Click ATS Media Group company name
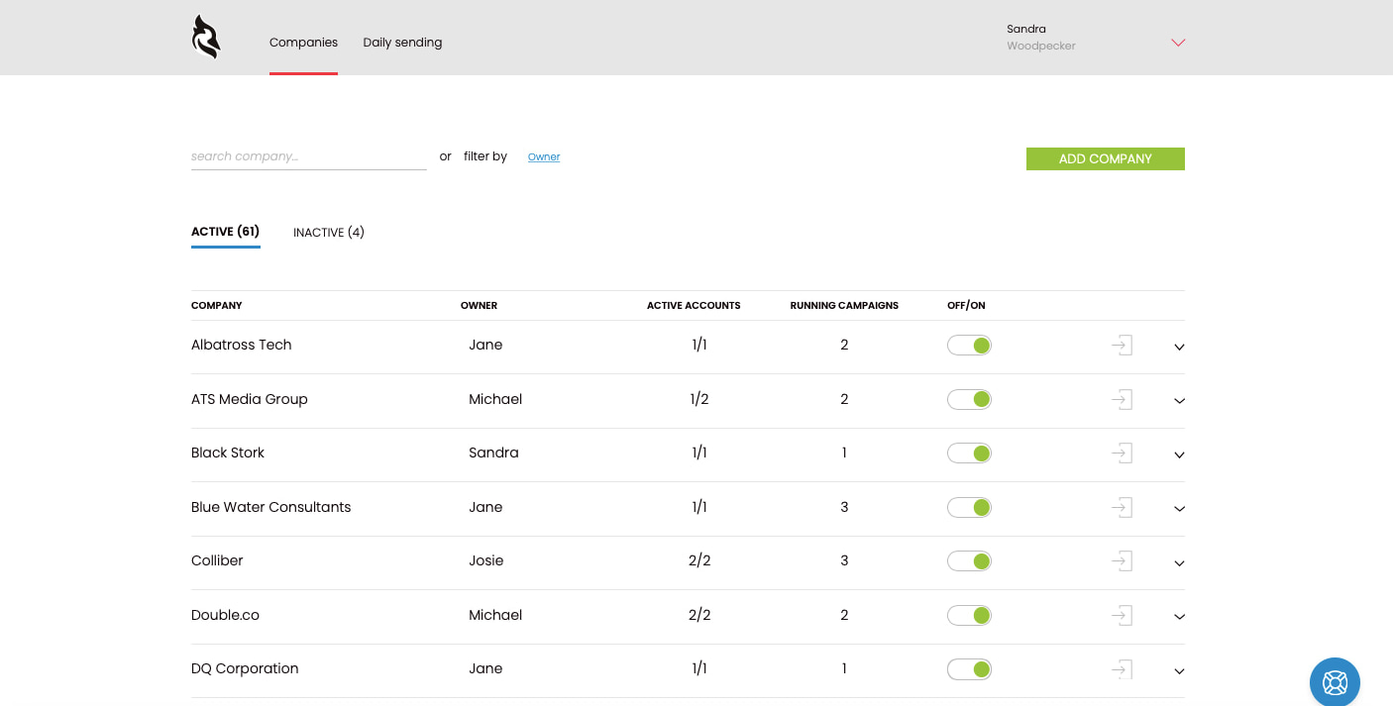 coord(250,399)
